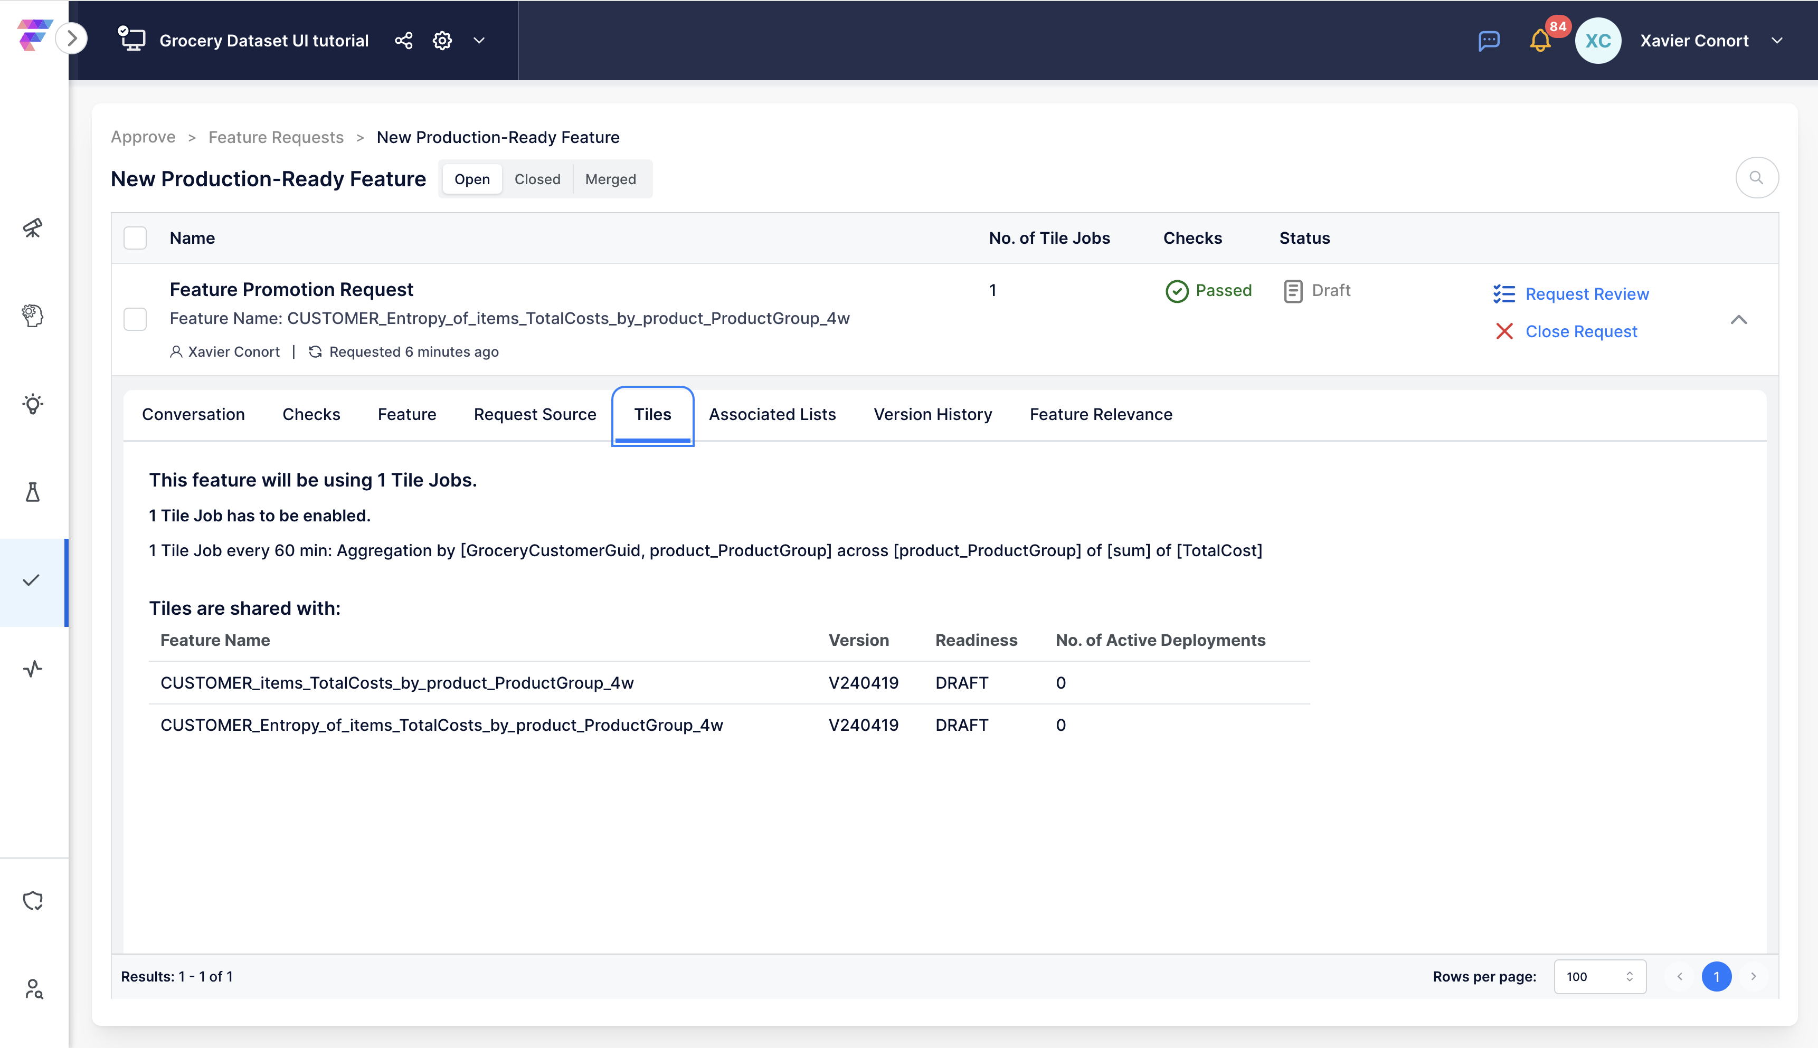Click the FeatureByte logo icon
Viewport: 1818px width, 1048px height.
click(x=34, y=35)
